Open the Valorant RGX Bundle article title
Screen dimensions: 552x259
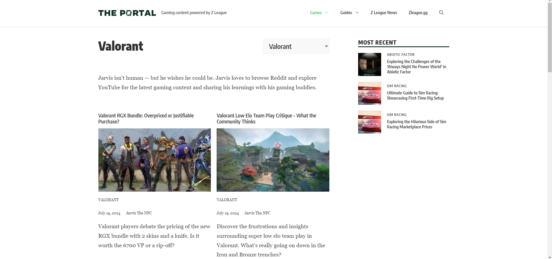click(x=146, y=119)
